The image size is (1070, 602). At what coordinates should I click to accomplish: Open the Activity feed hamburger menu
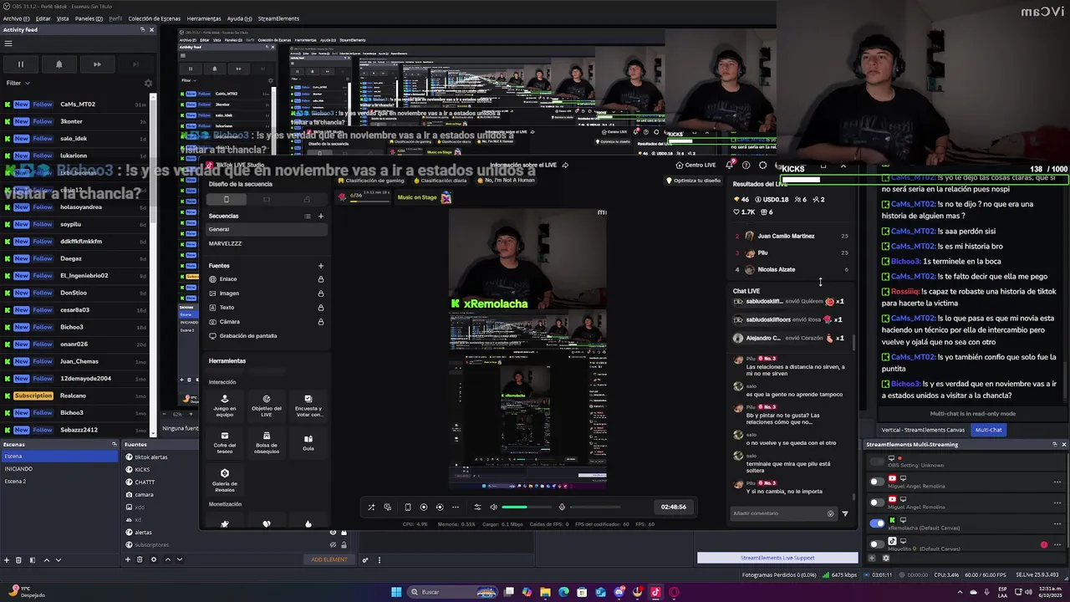[8, 43]
